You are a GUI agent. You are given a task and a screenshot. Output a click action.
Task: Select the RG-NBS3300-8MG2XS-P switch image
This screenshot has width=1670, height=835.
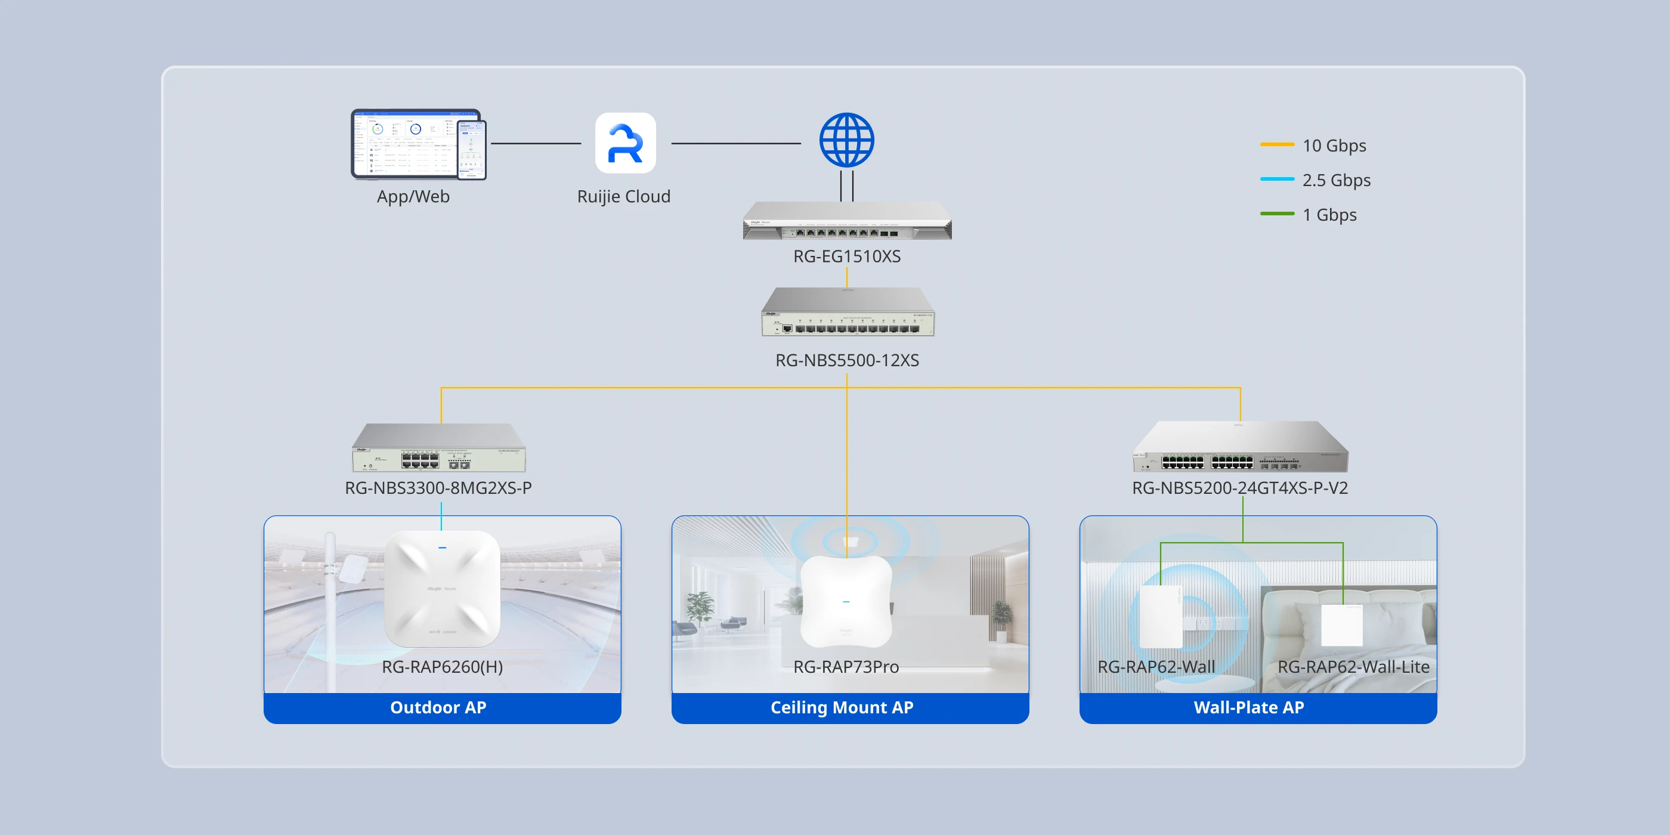click(439, 448)
